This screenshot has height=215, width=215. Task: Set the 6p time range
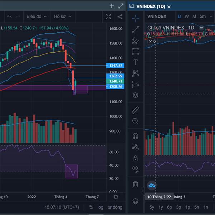click(x=169, y=207)
